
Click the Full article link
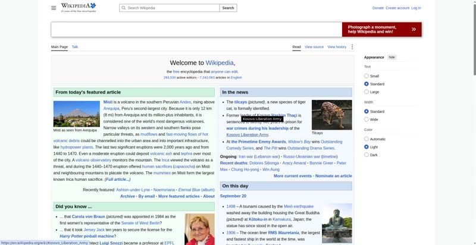[x=117, y=180]
